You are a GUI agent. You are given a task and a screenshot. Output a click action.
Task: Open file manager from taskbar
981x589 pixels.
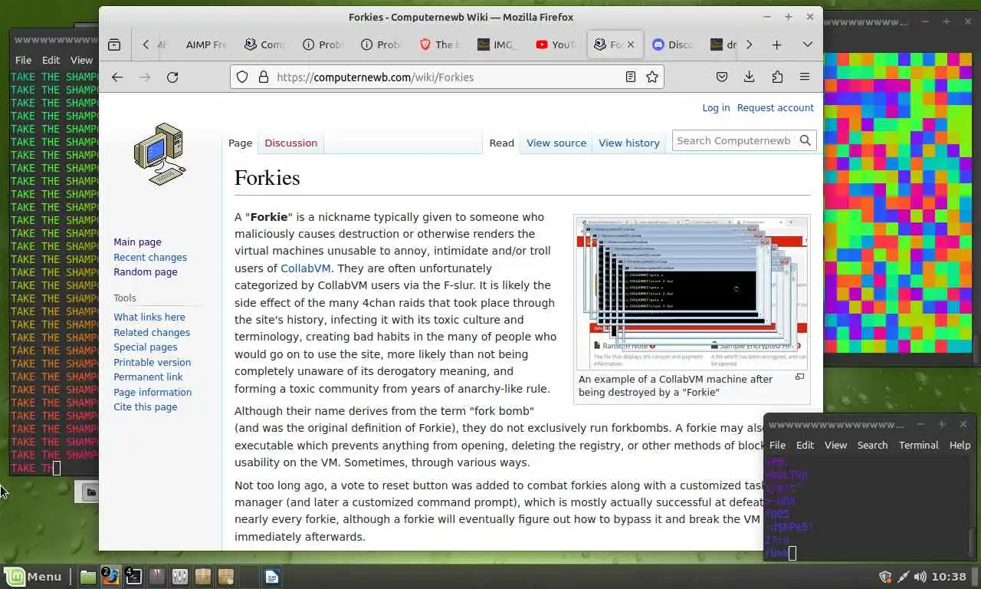[88, 577]
